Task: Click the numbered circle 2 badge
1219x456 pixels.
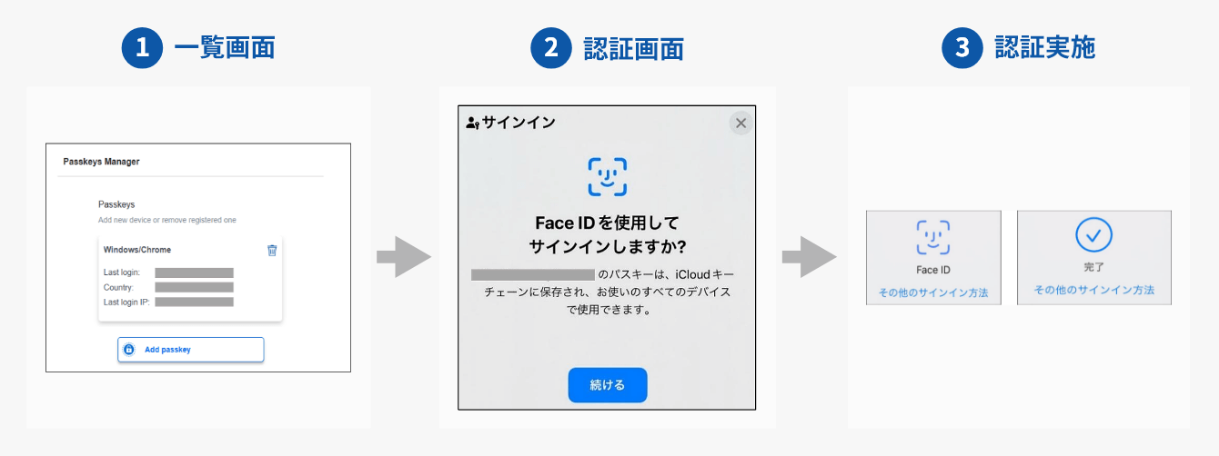Action: (x=551, y=48)
